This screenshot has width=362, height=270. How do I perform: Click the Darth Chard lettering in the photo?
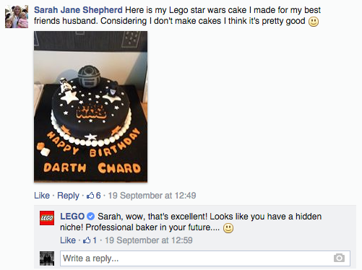pos(92,167)
